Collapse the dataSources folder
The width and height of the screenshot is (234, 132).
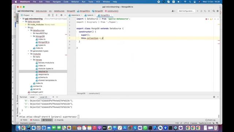tap(29, 30)
